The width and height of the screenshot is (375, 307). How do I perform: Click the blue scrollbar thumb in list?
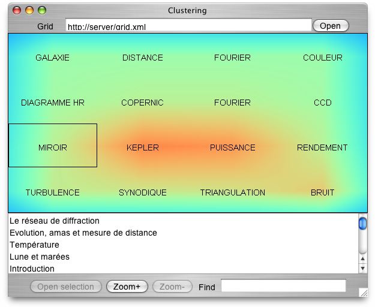pyautogui.click(x=362, y=224)
